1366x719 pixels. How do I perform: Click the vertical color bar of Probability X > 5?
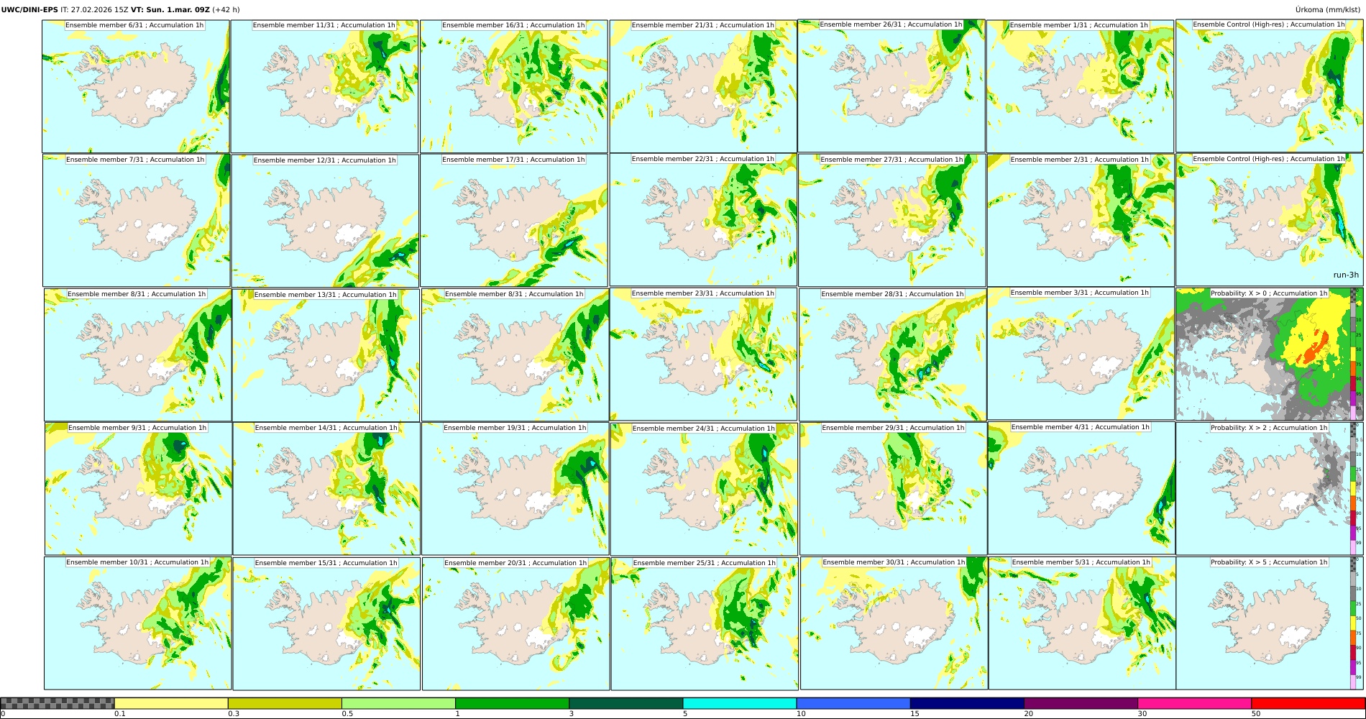tap(1353, 623)
